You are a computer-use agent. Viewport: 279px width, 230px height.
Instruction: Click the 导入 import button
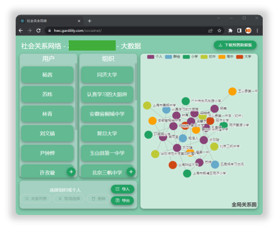tap(122, 189)
